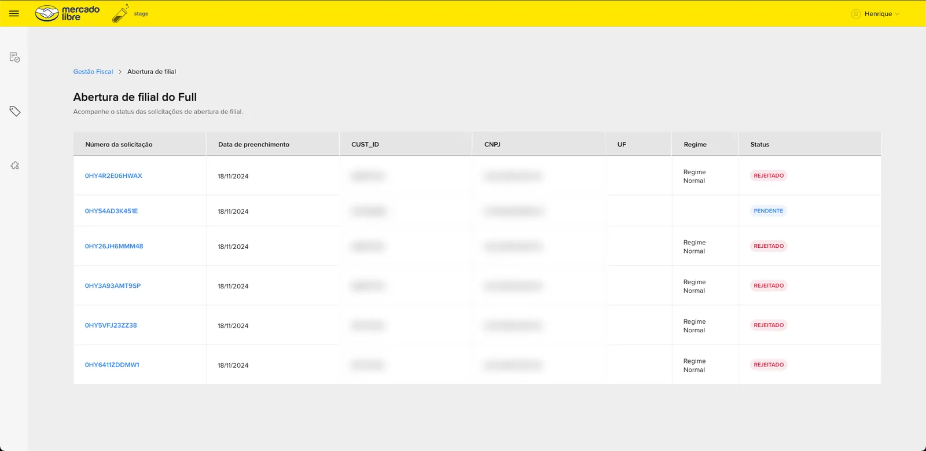The image size is (926, 451).
Task: Click REJEITADO badge for 0HY5VFJ23ZZ38
Action: [769, 325]
